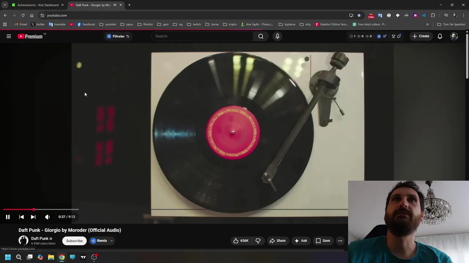Subscribe to Daft Punk channel
469x263 pixels.
74,241
